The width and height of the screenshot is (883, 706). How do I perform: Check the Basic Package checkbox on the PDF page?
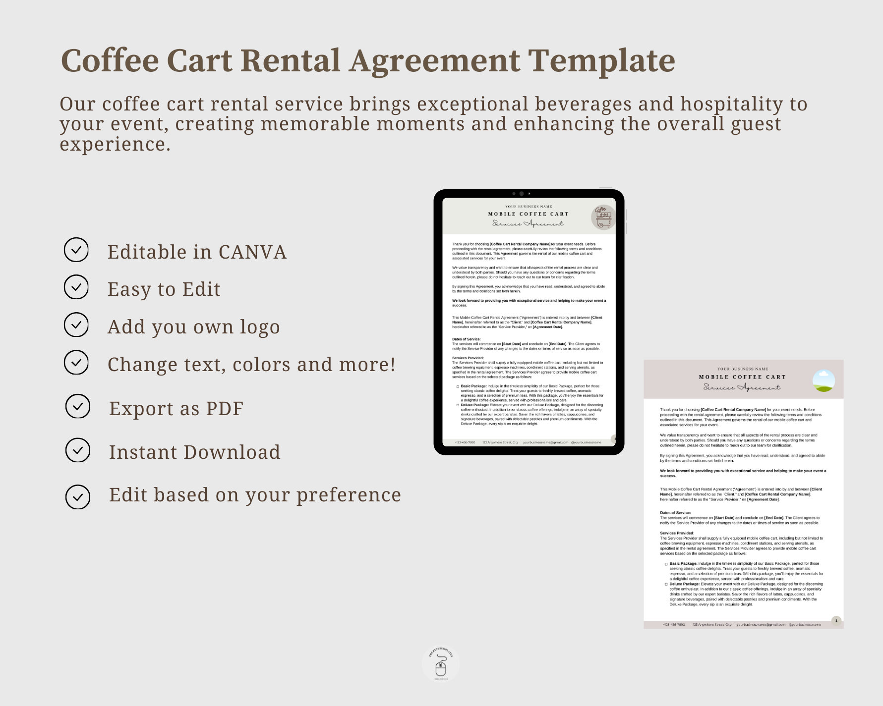pyautogui.click(x=666, y=563)
